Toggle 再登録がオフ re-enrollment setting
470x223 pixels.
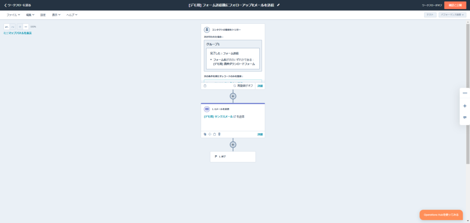pyautogui.click(x=243, y=86)
